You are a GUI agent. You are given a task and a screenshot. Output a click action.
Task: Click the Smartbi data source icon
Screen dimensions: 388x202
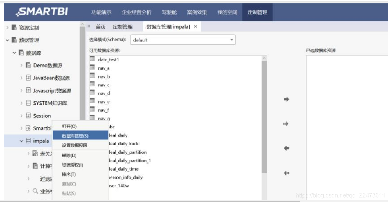click(28, 128)
